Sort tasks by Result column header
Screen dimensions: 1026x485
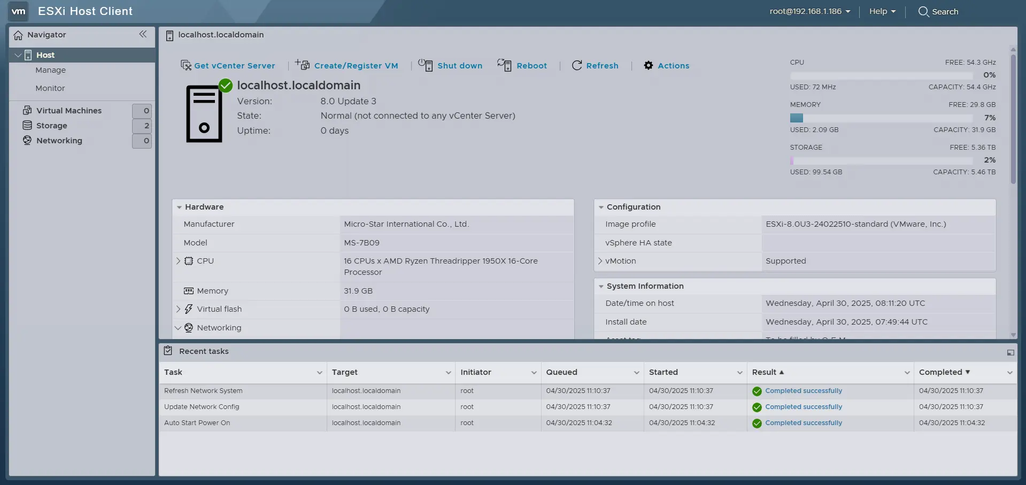tap(768, 373)
